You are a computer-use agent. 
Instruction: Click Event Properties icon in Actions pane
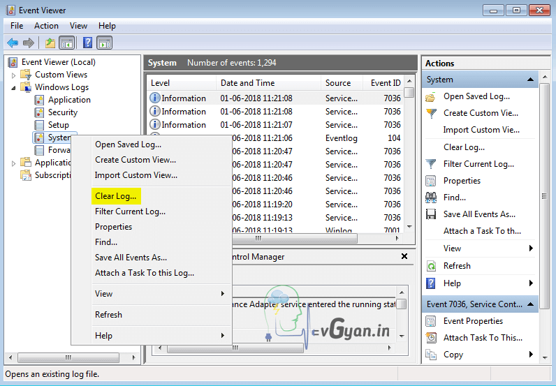(x=431, y=321)
